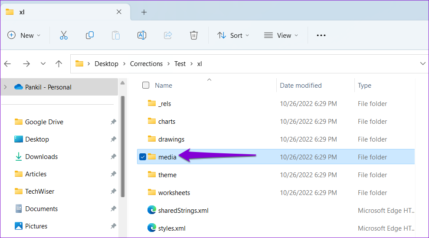The width and height of the screenshot is (429, 238).
Task: Select the xl tab
Action: pos(65,12)
